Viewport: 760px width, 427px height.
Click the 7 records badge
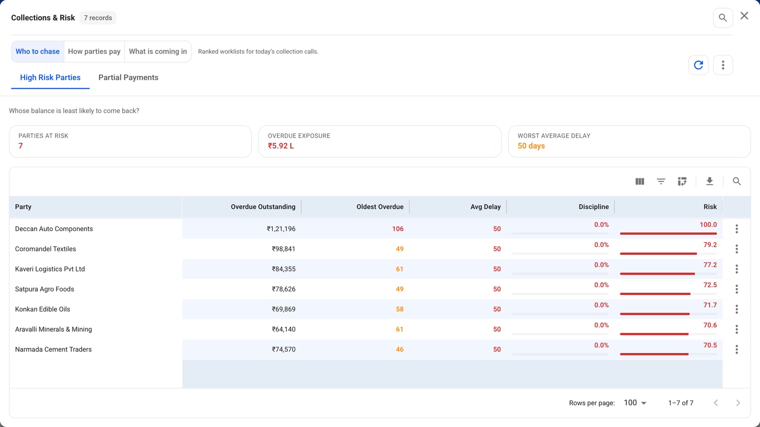pyautogui.click(x=98, y=18)
